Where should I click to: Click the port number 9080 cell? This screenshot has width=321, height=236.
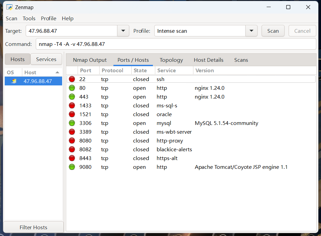pyautogui.click(x=85, y=167)
